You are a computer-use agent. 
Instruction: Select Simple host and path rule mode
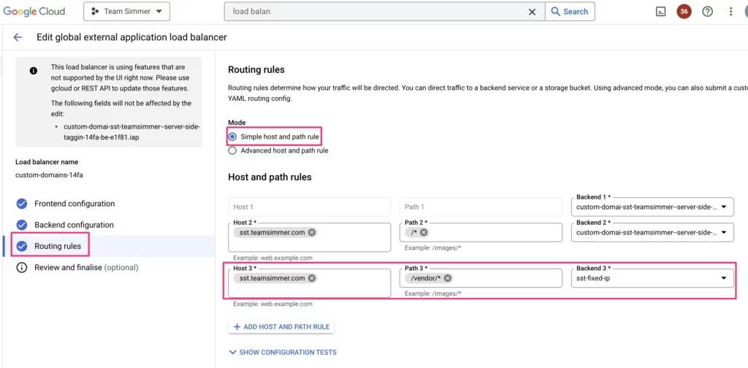(233, 137)
